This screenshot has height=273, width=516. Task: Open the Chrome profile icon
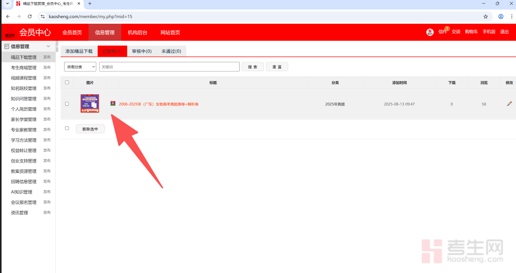tap(501, 17)
